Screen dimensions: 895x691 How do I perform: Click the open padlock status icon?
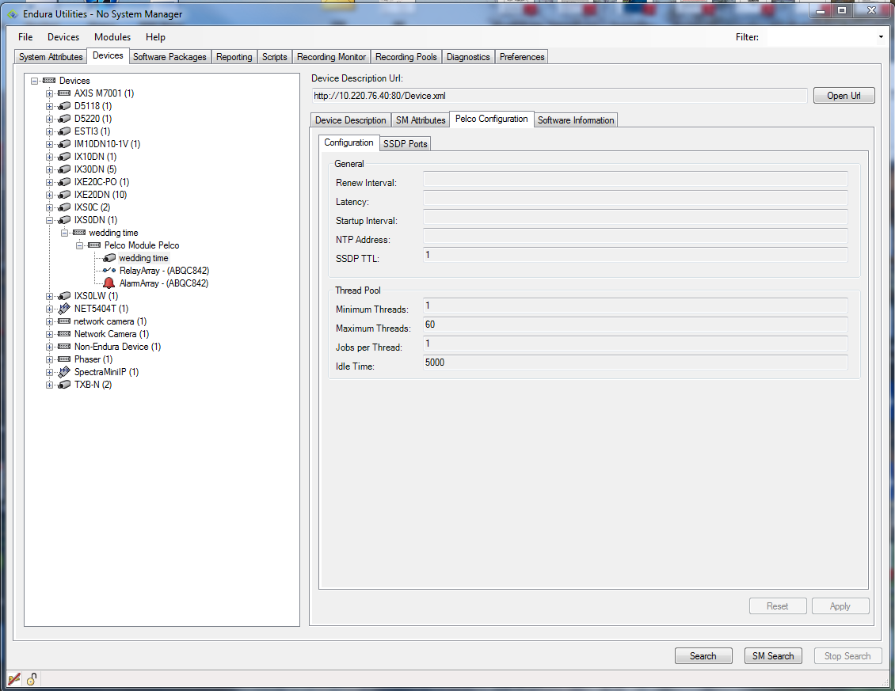(x=32, y=679)
